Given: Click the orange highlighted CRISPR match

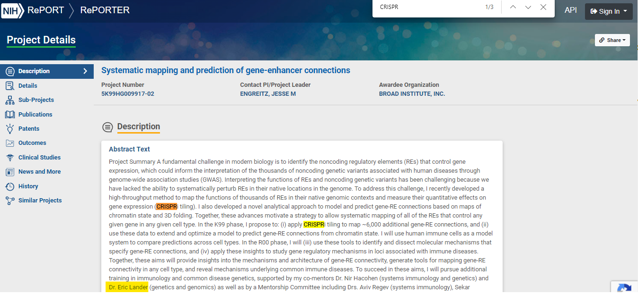Looking at the screenshot, I should tap(166, 206).
